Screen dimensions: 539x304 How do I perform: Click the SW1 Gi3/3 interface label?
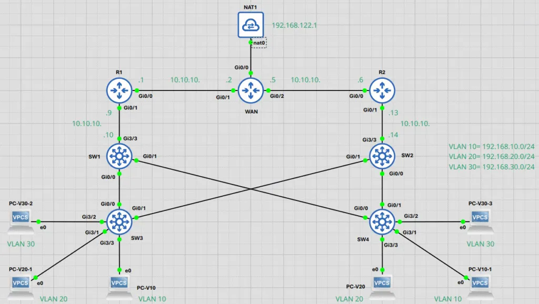(x=131, y=138)
